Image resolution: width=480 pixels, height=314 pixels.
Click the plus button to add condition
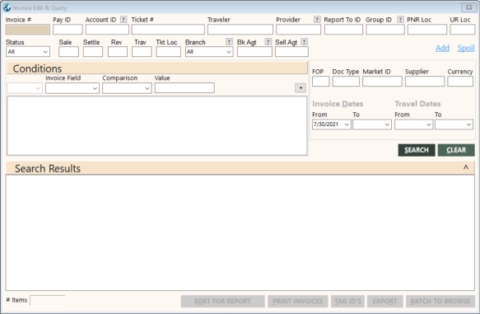point(301,88)
